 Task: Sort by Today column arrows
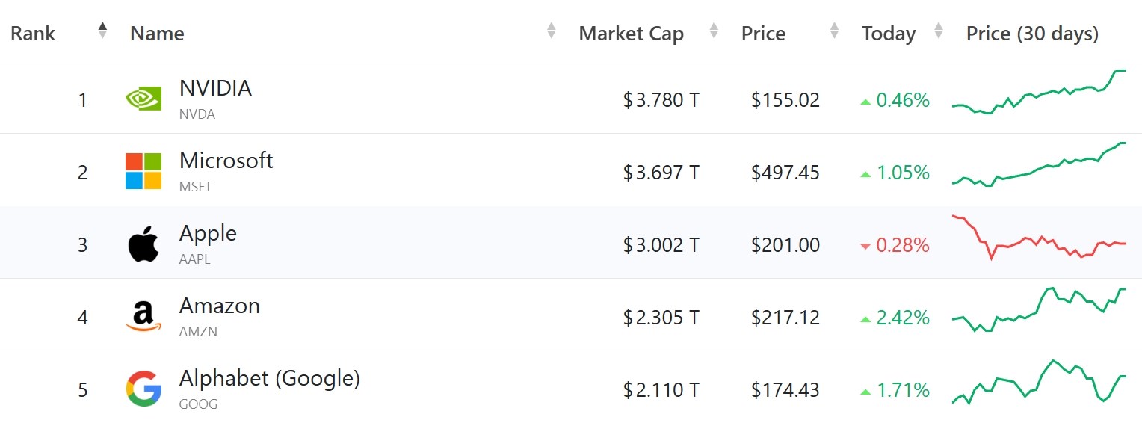(x=939, y=31)
